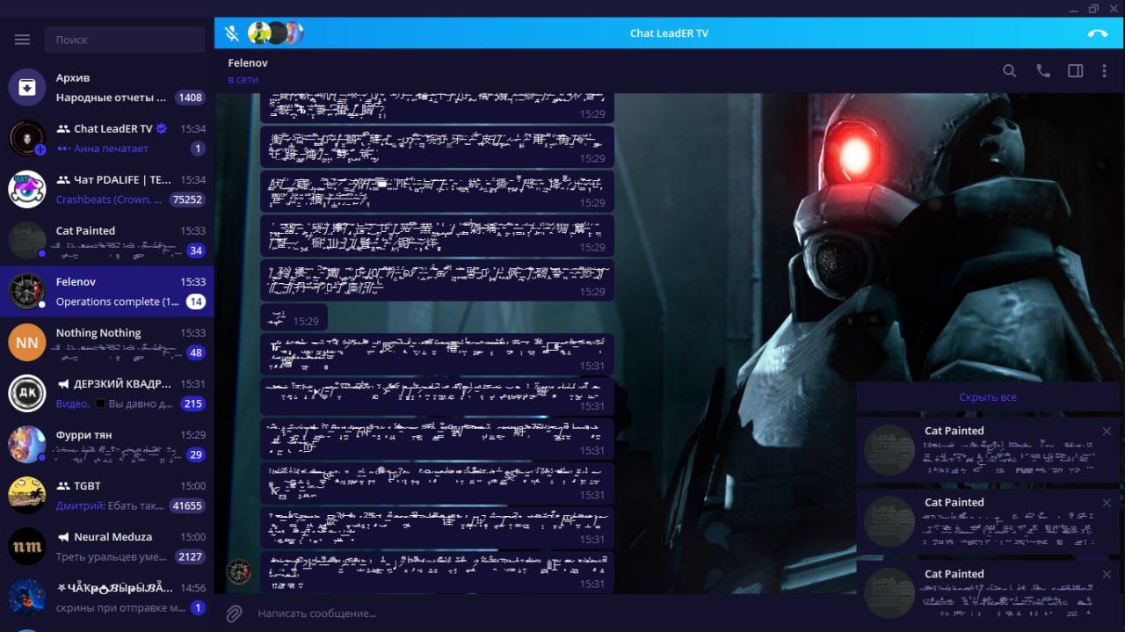
Task: Open the Chat LeadER TV call title
Action: [669, 33]
